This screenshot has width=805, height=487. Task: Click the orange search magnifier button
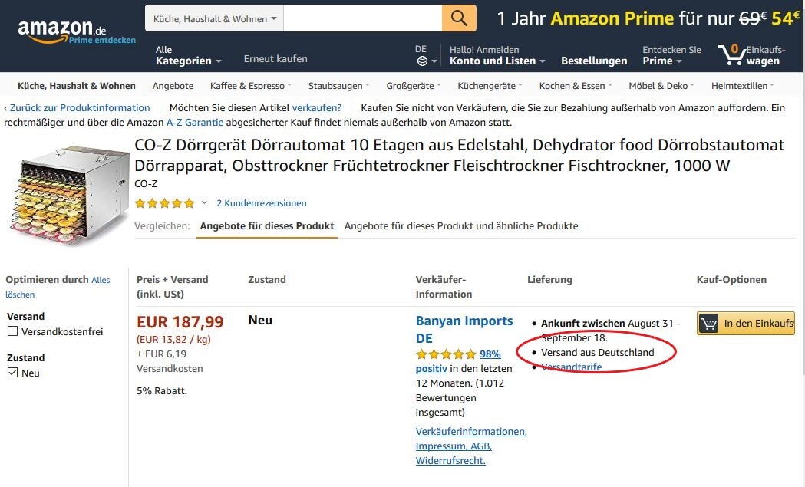point(458,18)
